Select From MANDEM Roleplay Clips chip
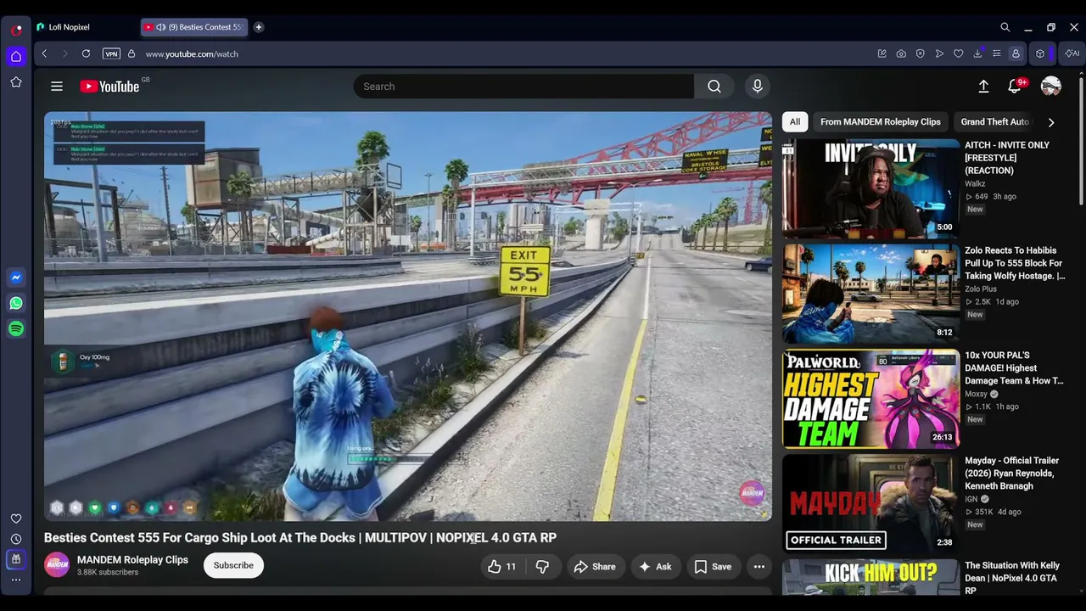Image resolution: width=1086 pixels, height=611 pixels. tap(881, 121)
